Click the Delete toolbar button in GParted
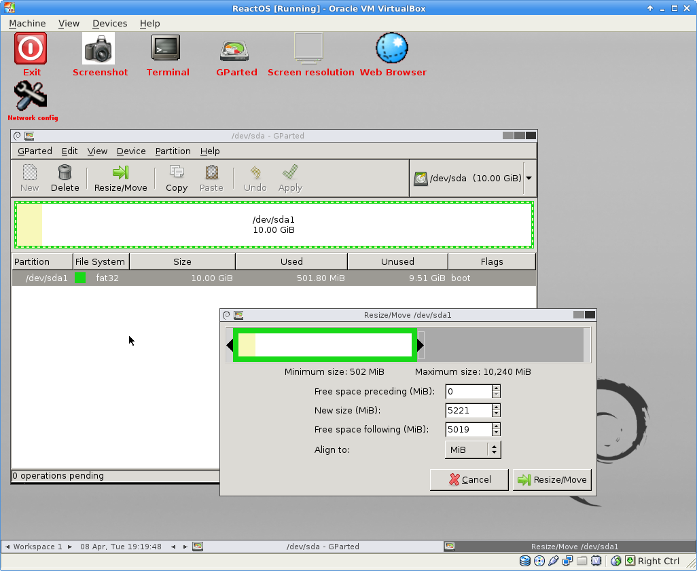 [x=65, y=179]
